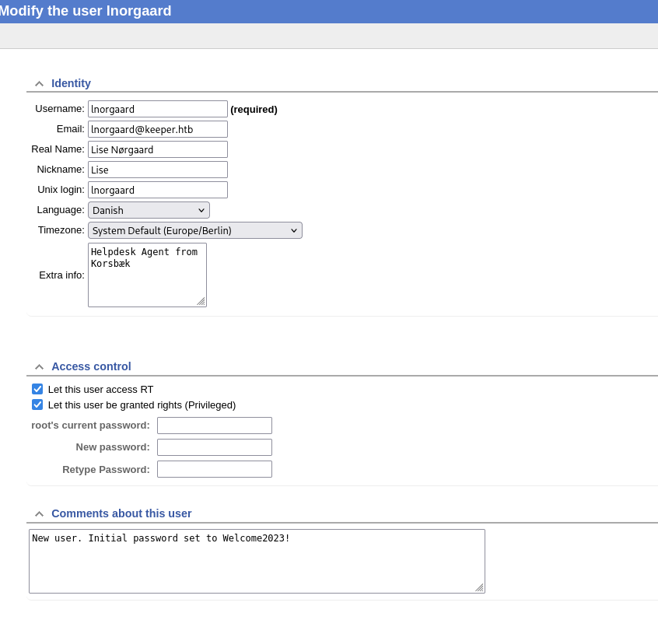Select the Modify the user lnorgaard title
The image size is (658, 627).
point(86,11)
